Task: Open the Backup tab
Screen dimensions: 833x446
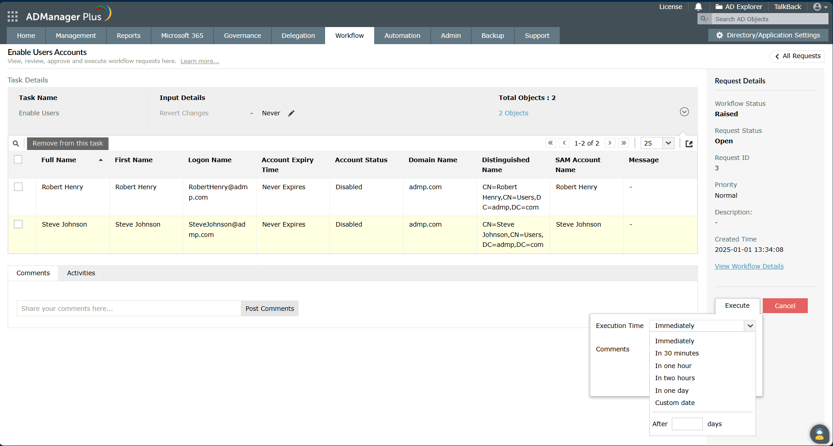Action: click(493, 36)
